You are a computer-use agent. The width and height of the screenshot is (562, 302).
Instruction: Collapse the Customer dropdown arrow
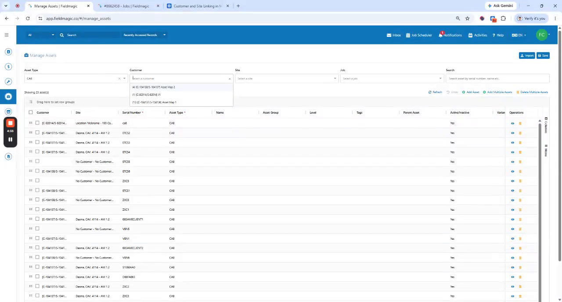tap(230, 79)
